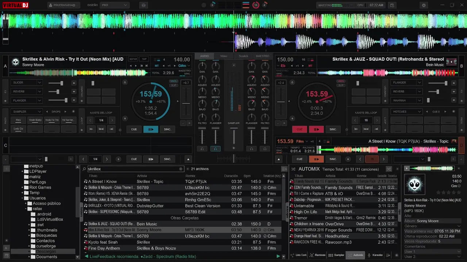Clear the skrillex search field
467x262 pixels.
[181, 169]
